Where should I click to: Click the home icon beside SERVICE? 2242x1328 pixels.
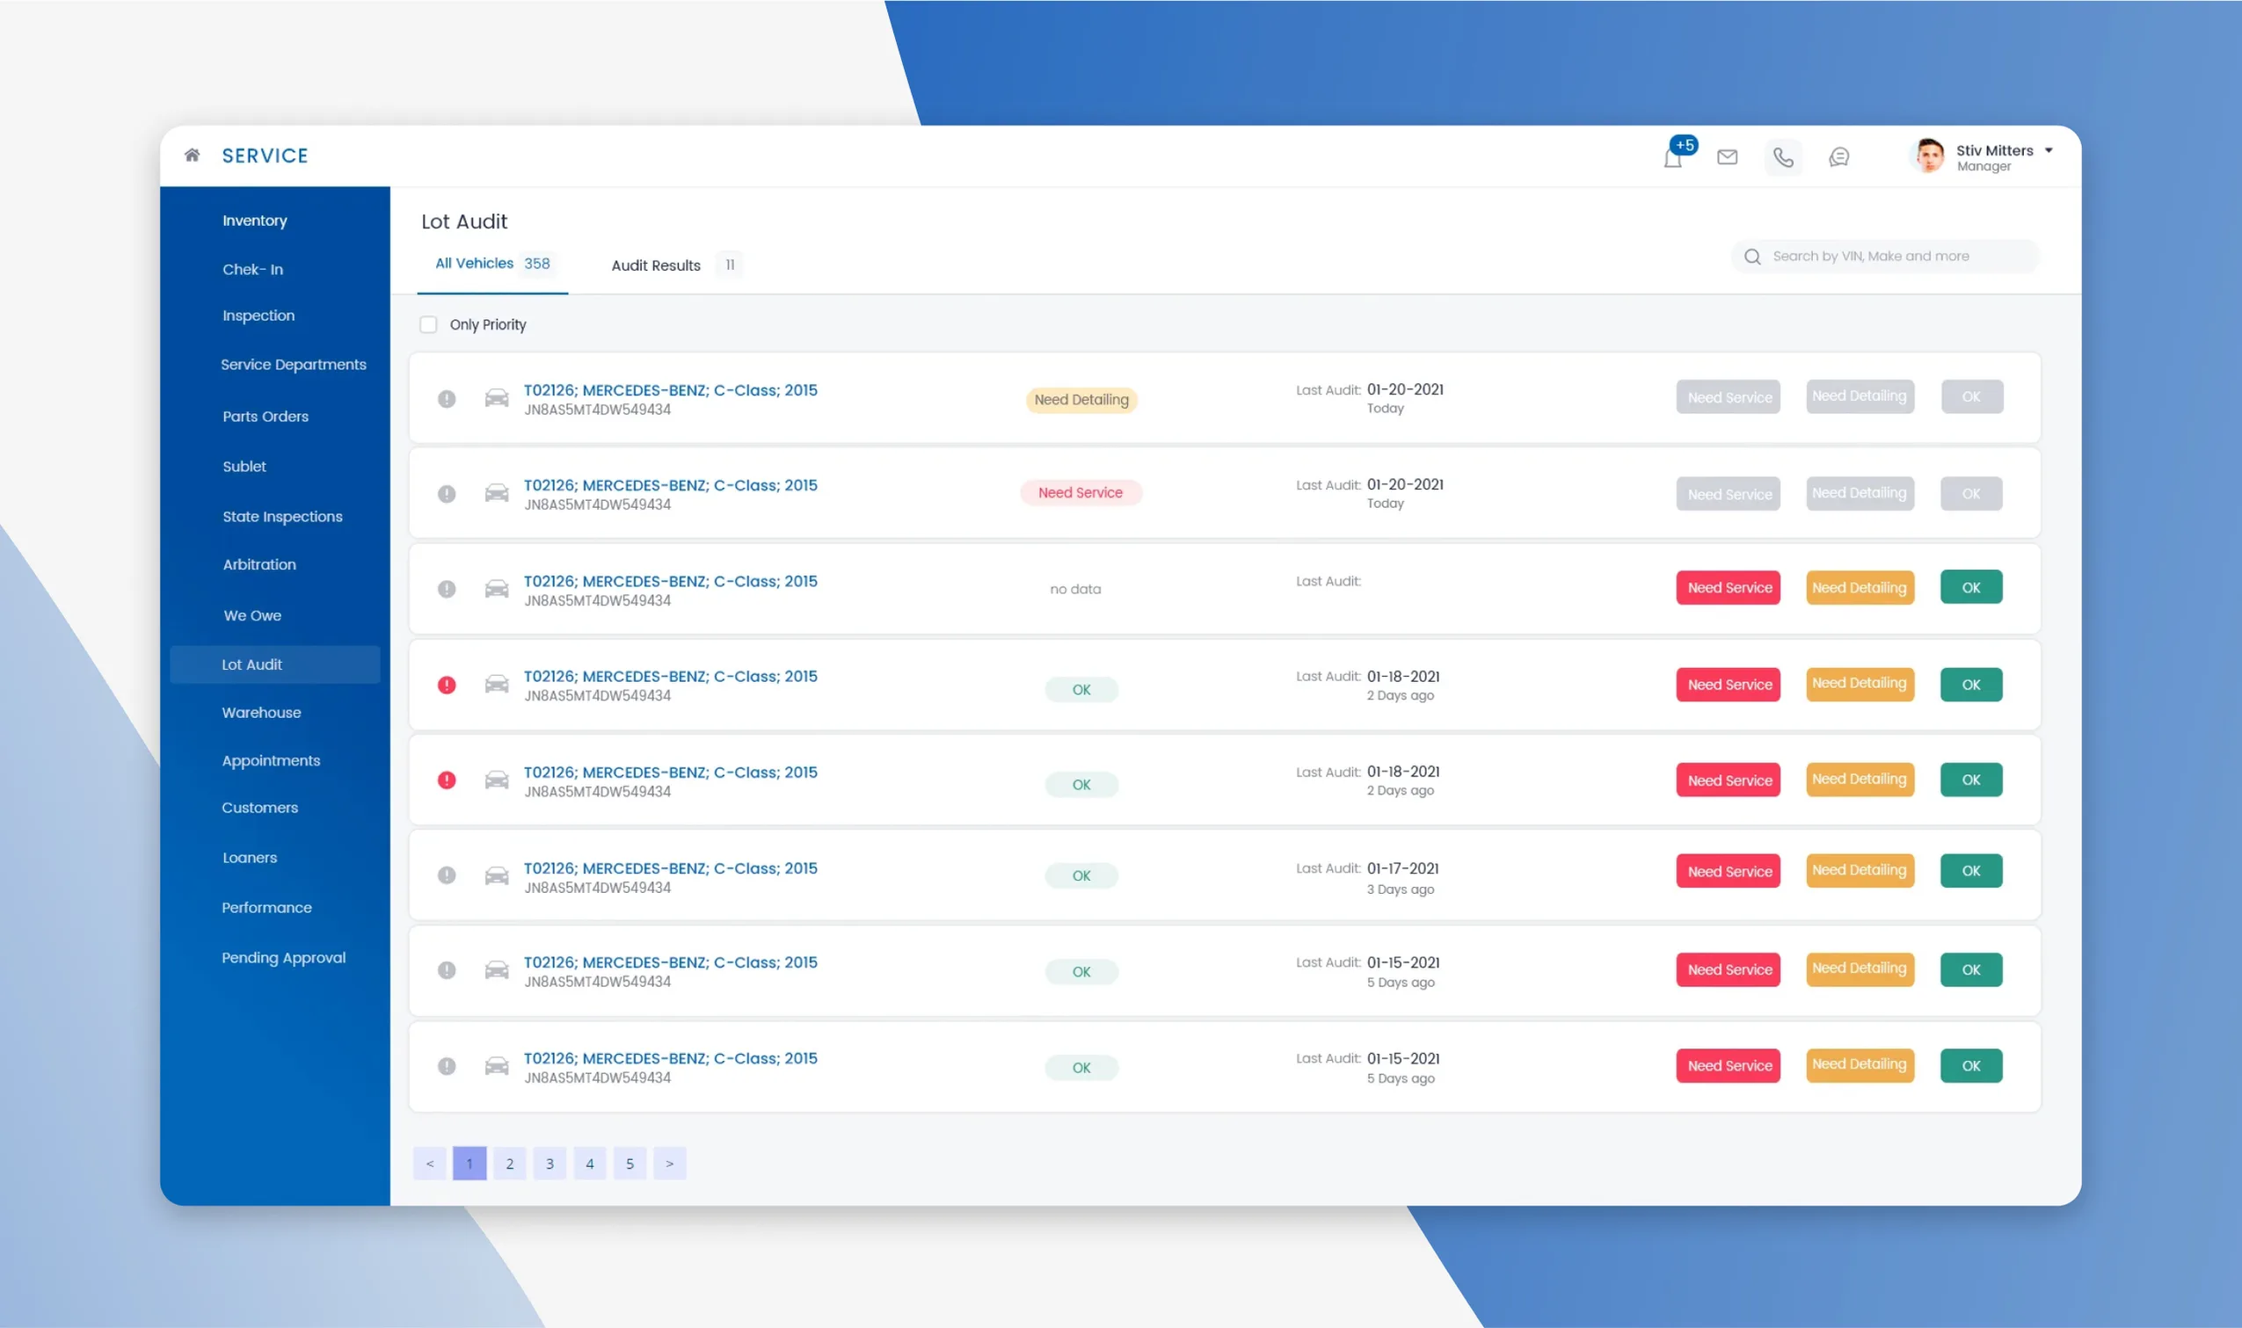tap(192, 155)
